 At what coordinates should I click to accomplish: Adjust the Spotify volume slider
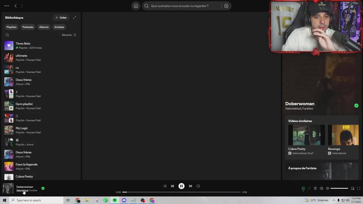[x=339, y=188]
